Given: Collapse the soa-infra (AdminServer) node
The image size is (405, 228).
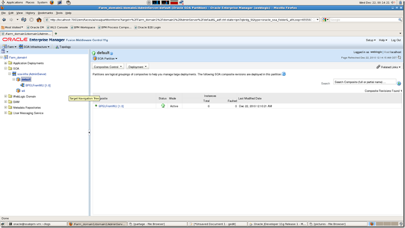Looking at the screenshot, I should coord(10,74).
